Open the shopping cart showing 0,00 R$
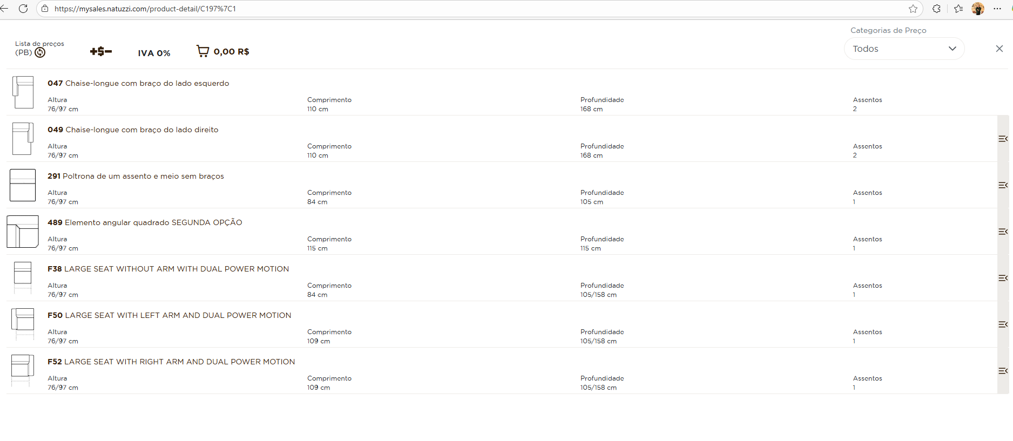 (222, 51)
